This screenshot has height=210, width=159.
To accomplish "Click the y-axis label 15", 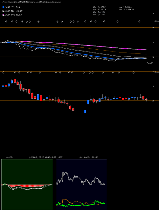I will [153, 57].
